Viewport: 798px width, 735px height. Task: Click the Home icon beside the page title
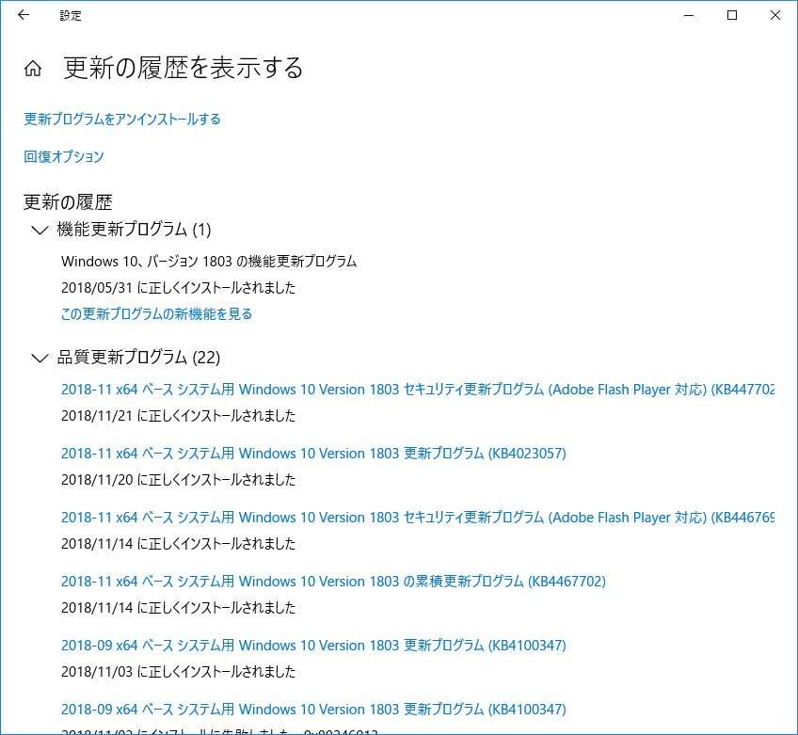tap(33, 69)
